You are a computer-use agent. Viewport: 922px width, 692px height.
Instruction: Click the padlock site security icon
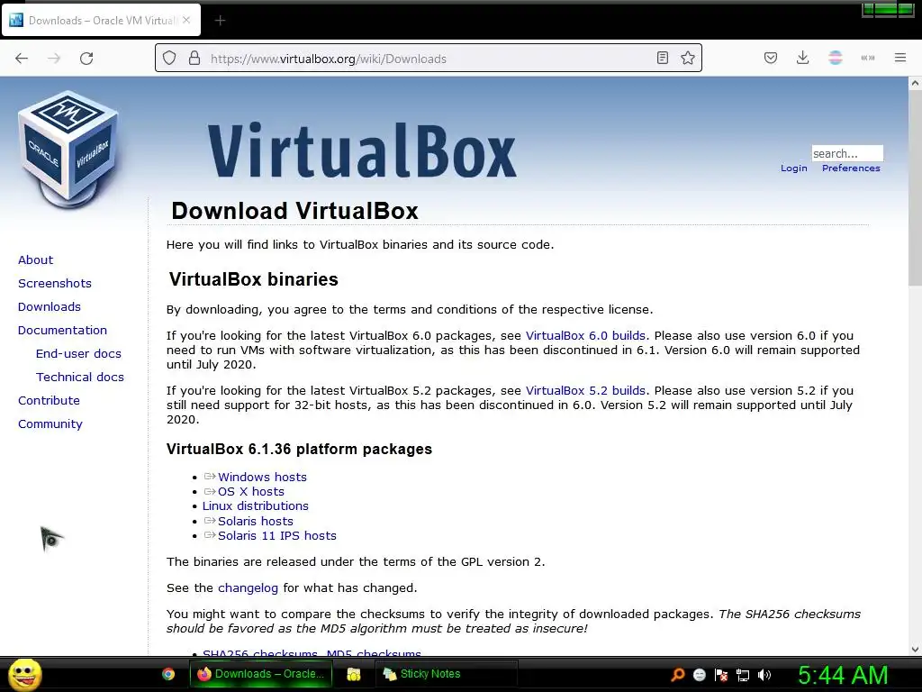[194, 59]
